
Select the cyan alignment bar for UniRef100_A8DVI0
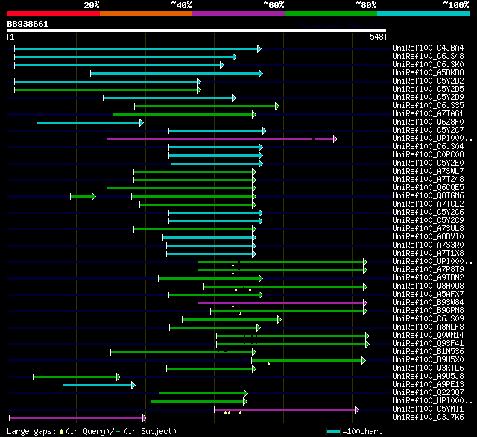pos(209,238)
